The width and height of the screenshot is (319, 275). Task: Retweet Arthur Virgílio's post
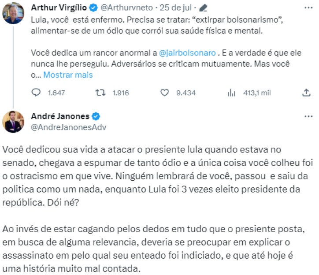[100, 93]
